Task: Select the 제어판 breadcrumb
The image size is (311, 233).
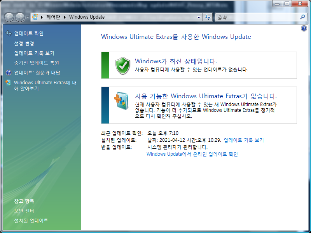Action: pos(53,17)
